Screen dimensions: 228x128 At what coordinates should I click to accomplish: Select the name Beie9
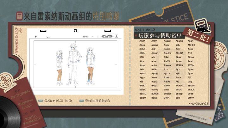click(x=142, y=98)
